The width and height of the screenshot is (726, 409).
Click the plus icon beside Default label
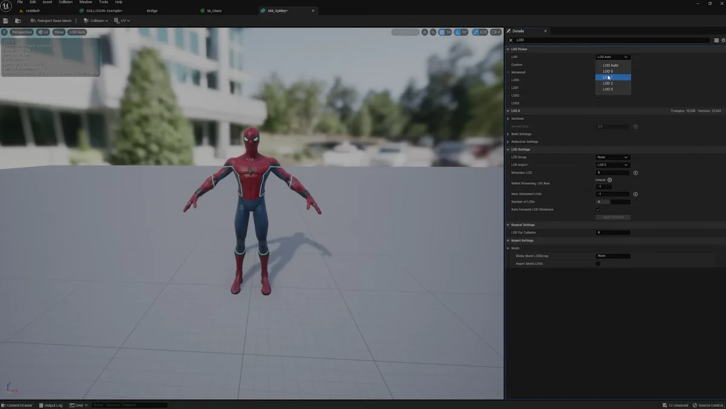pos(610,180)
